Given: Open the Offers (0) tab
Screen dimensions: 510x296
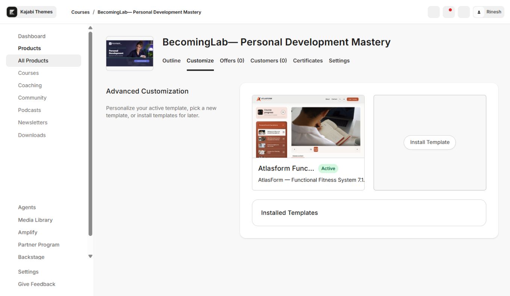Looking at the screenshot, I should (x=232, y=60).
